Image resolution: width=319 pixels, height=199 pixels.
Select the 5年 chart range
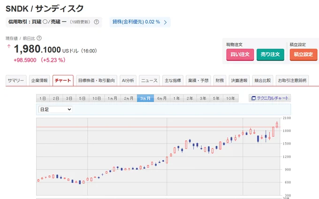[216, 98]
